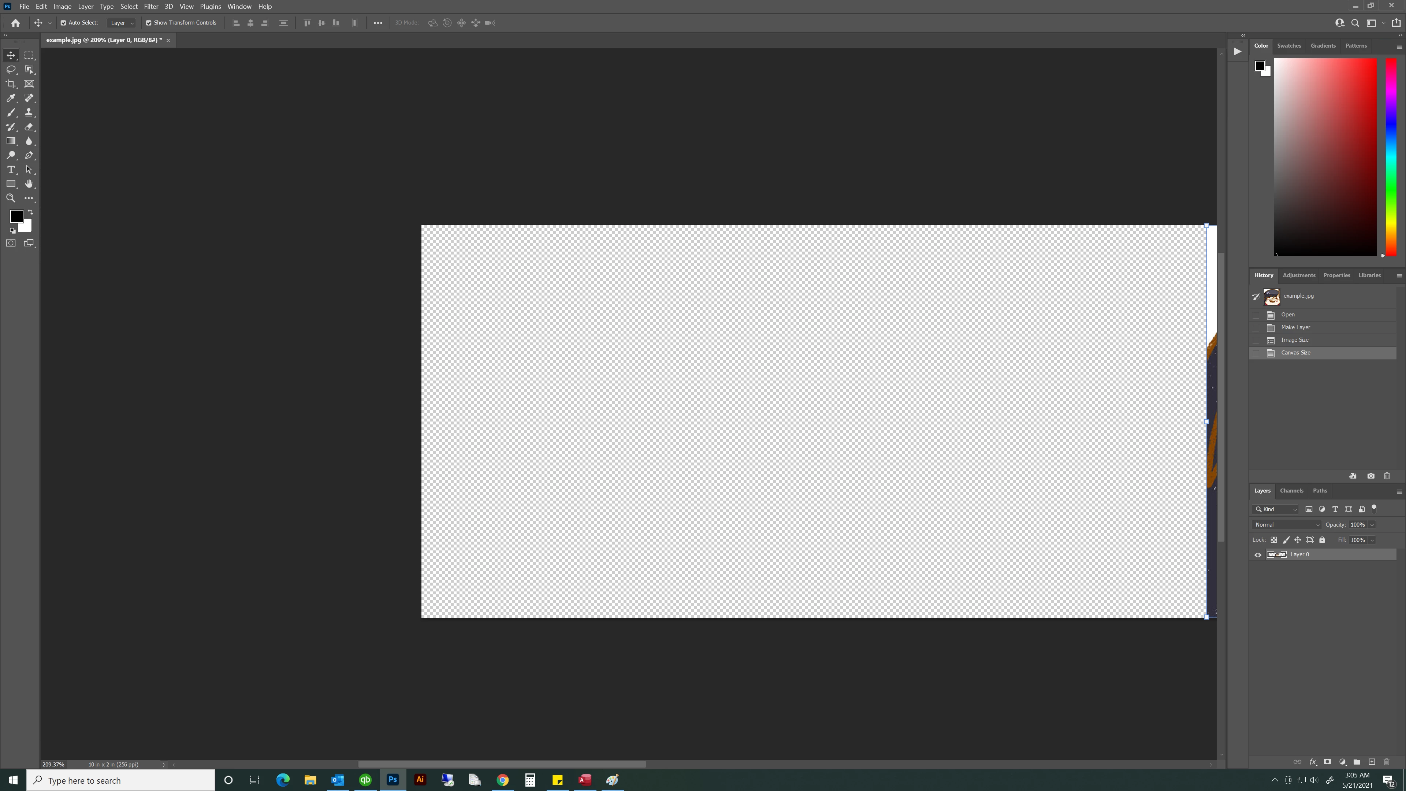1406x791 pixels.
Task: Select the Zoom tool in toolbar
Action: [11, 198]
